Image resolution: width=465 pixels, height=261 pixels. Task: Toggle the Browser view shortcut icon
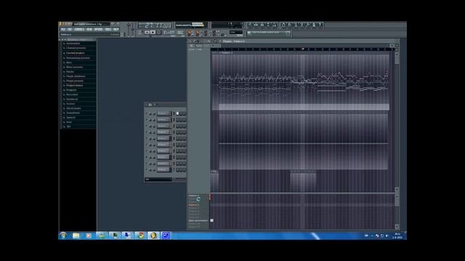tap(268, 25)
